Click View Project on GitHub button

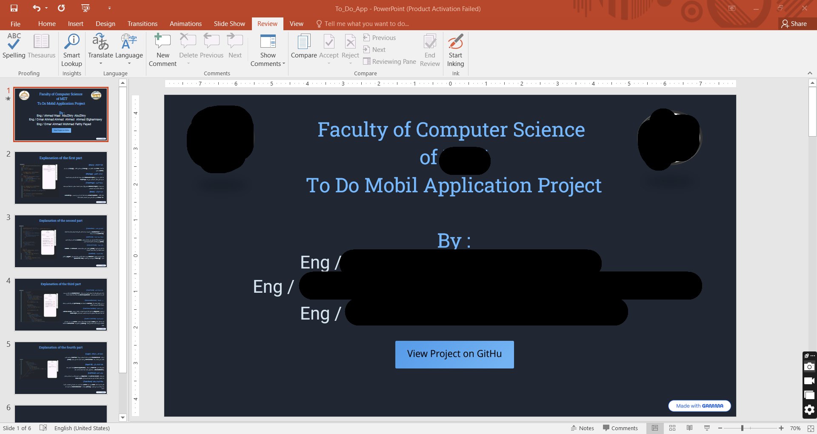click(x=454, y=354)
